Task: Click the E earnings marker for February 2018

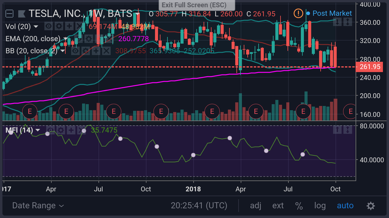Action: (212, 111)
